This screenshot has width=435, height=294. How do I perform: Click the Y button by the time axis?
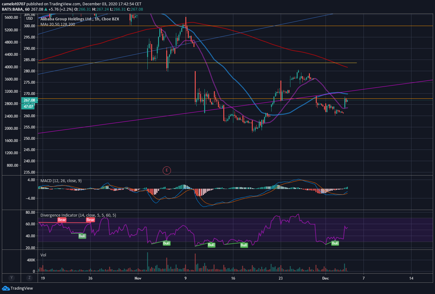tap(12, 278)
